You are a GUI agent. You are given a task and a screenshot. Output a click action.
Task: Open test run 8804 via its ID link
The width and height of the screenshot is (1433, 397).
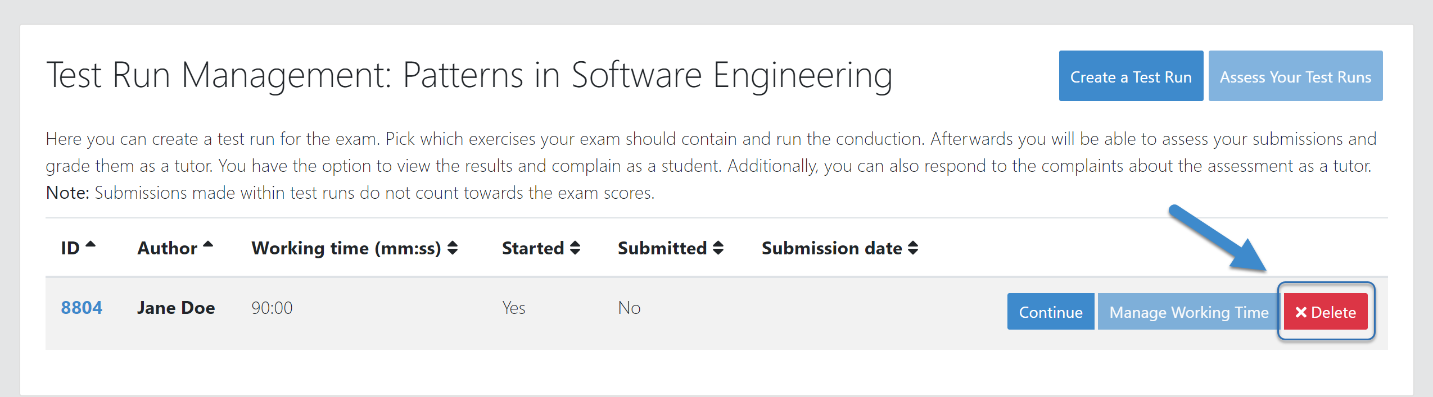point(82,307)
